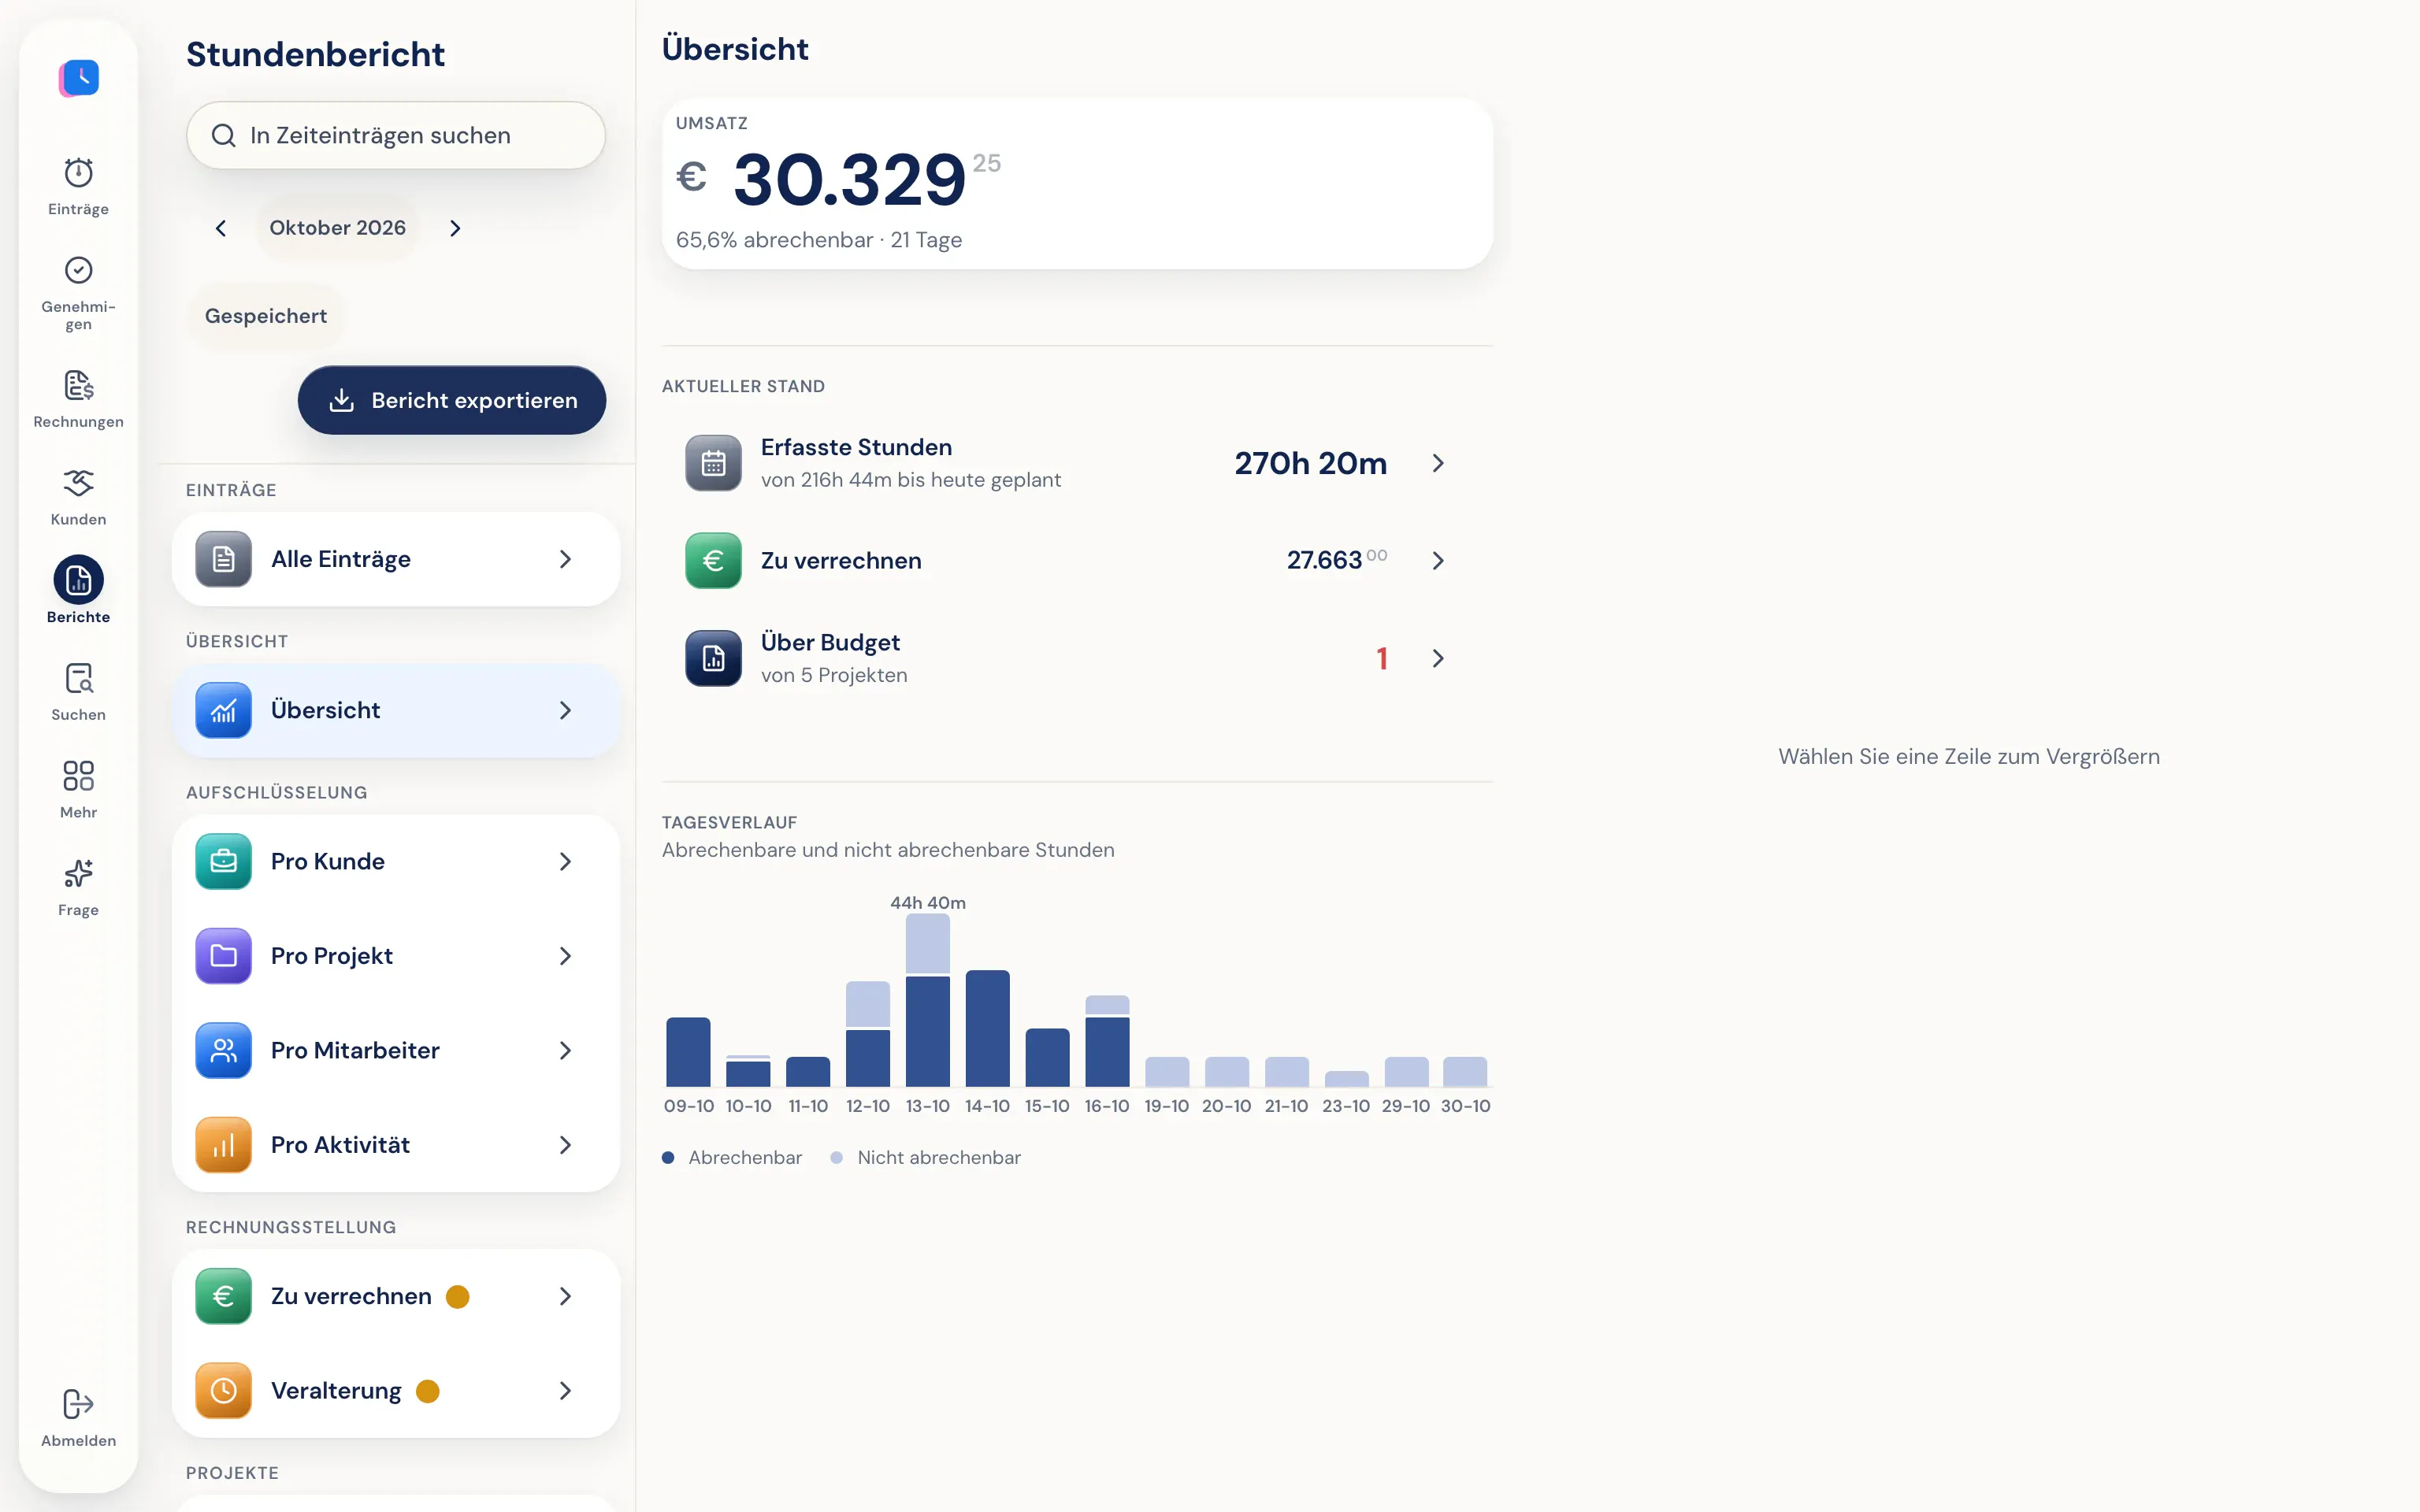Click the Bericht exportieren button
Viewport: 2420px width, 1512px height.
point(452,400)
